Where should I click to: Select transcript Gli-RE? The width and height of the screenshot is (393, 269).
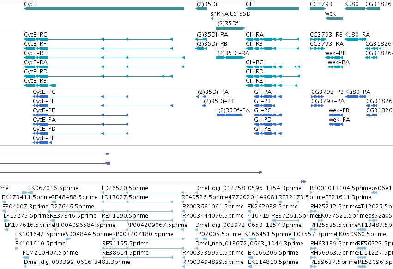(272, 86)
